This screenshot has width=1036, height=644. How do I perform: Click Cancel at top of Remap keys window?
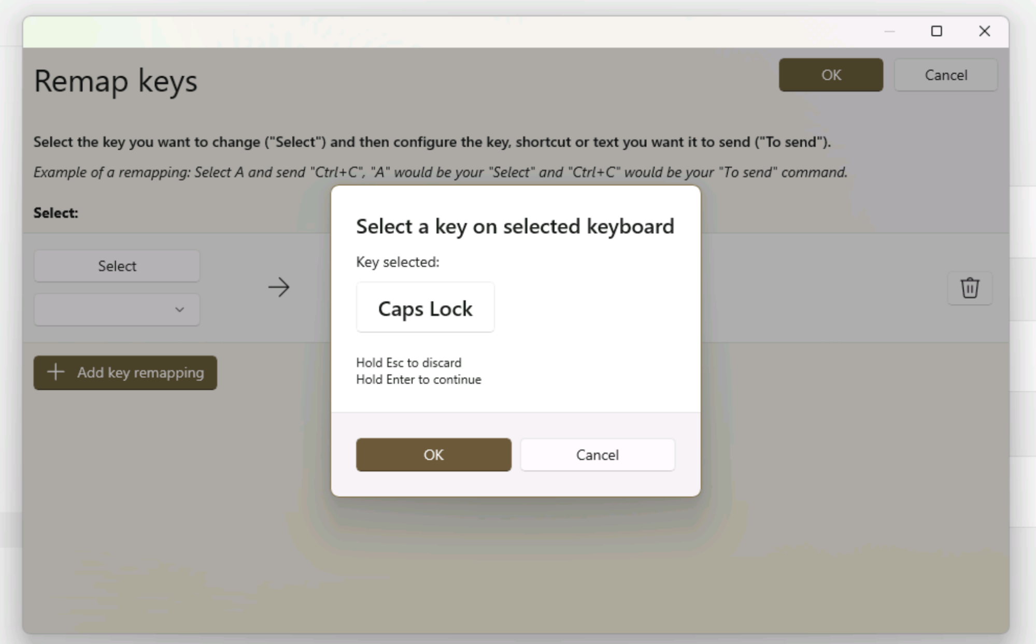point(945,75)
